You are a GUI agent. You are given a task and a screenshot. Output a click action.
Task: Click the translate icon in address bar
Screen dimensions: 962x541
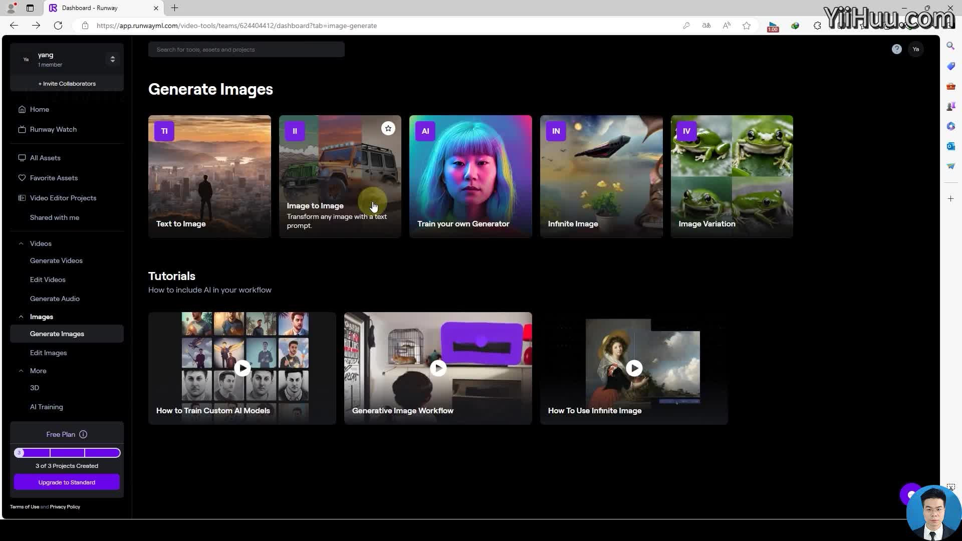coord(706,26)
